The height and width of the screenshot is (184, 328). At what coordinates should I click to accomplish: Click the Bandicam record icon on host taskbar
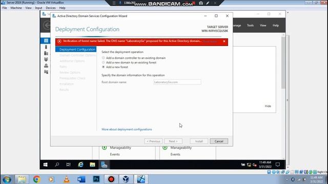111,179
